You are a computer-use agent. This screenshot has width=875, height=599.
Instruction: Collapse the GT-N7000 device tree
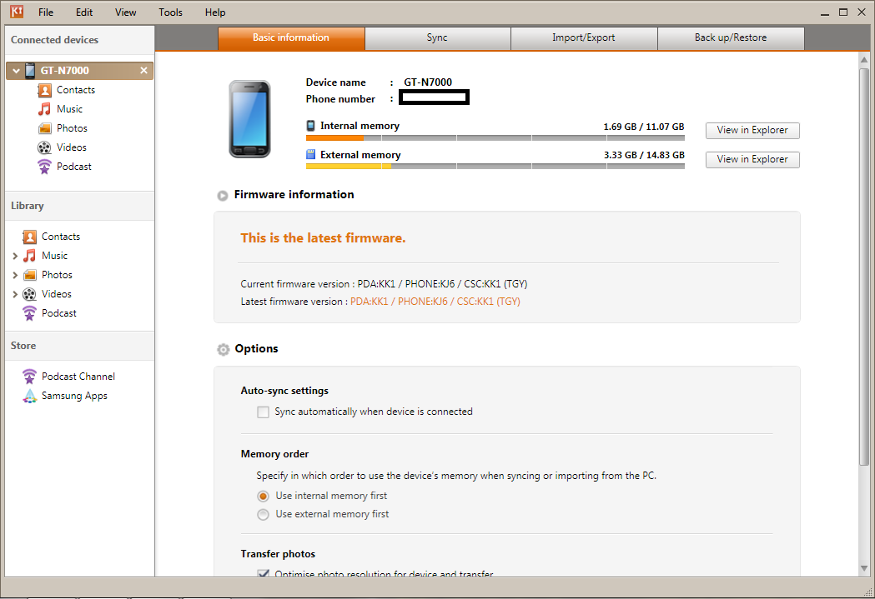(x=16, y=71)
